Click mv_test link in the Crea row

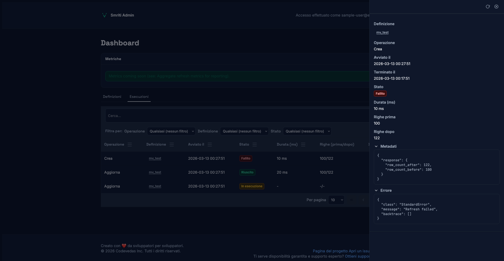coord(155,158)
